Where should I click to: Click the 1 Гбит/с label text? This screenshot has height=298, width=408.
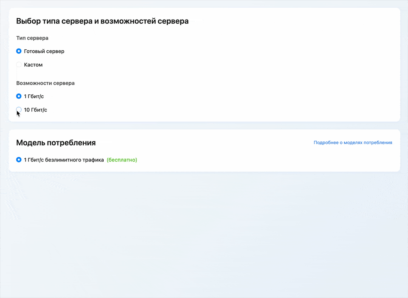[x=34, y=96]
